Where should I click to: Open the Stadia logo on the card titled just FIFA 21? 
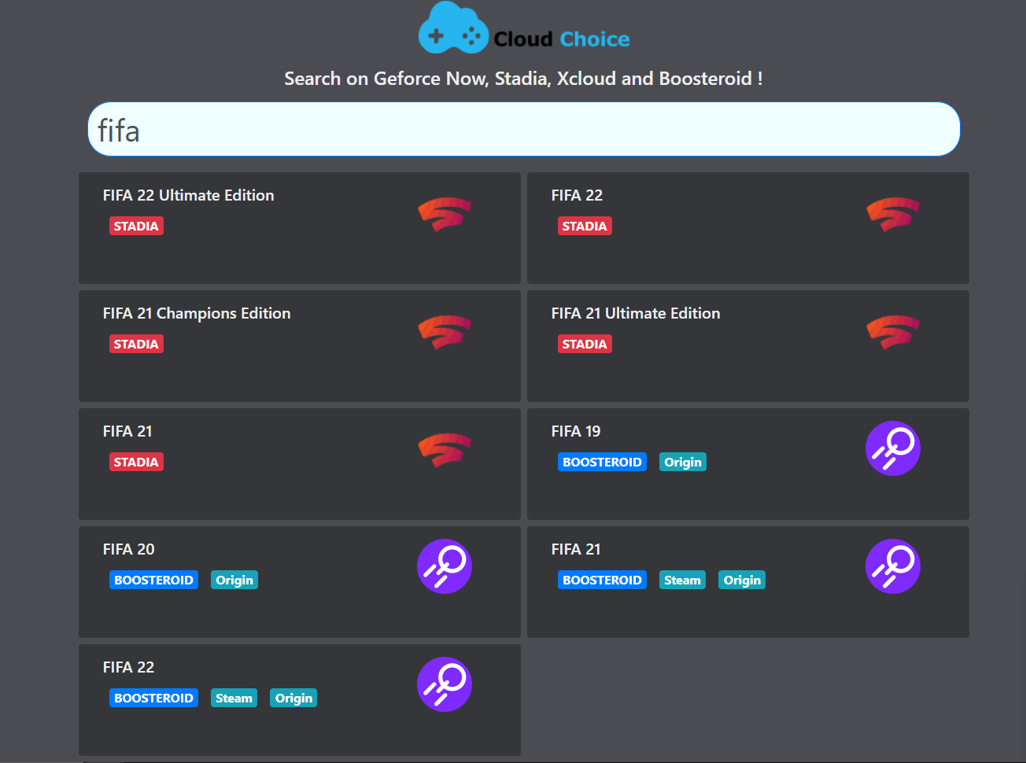(x=445, y=450)
